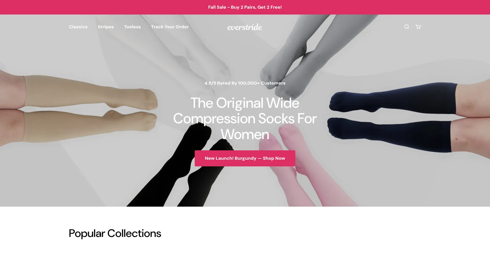
Task: Go to the Classics menu item
Action: [x=78, y=27]
